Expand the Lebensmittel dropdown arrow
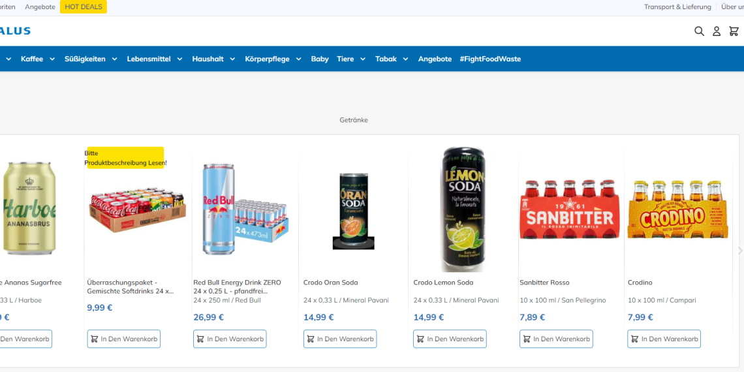The height and width of the screenshot is (372, 744). (x=180, y=59)
